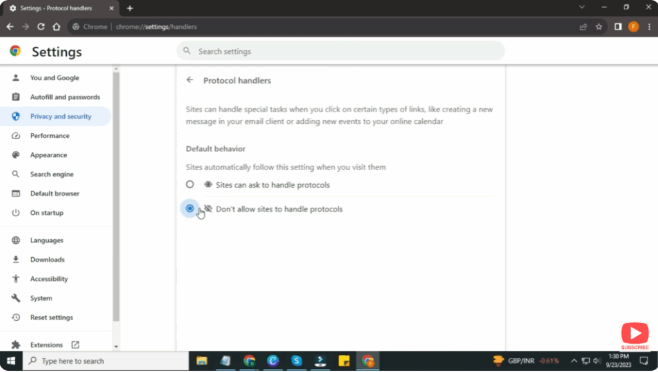Screen dimensions: 658x372
Task: Select the Performance section in sidebar
Action: coord(51,135)
